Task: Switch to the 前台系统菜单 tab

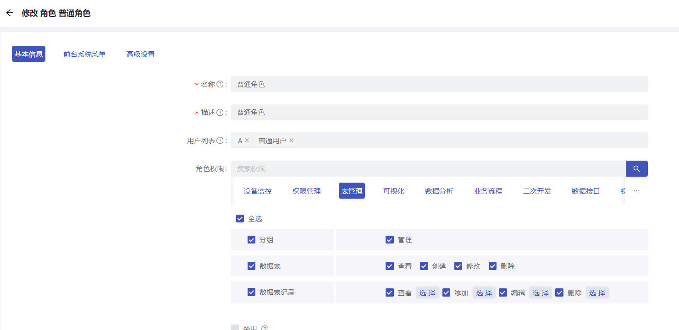Action: pos(84,54)
